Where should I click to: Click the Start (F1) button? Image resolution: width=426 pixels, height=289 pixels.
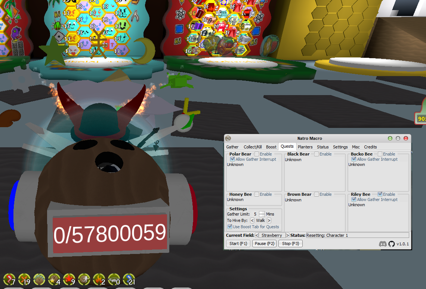pos(238,244)
